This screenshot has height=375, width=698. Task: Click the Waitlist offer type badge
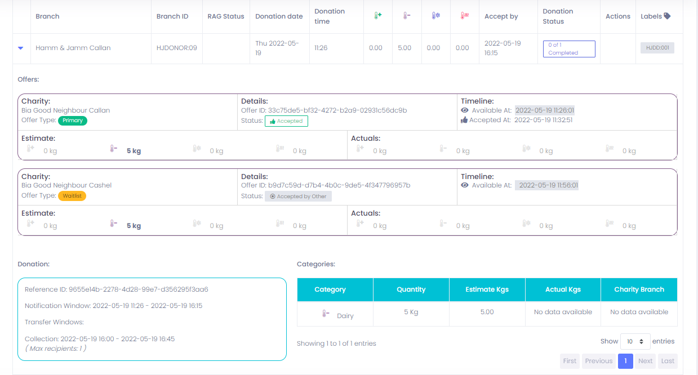pos(72,196)
